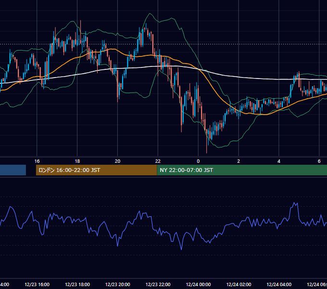
Task: Click the 12/24 04:00 date label
Action: tap(279, 284)
